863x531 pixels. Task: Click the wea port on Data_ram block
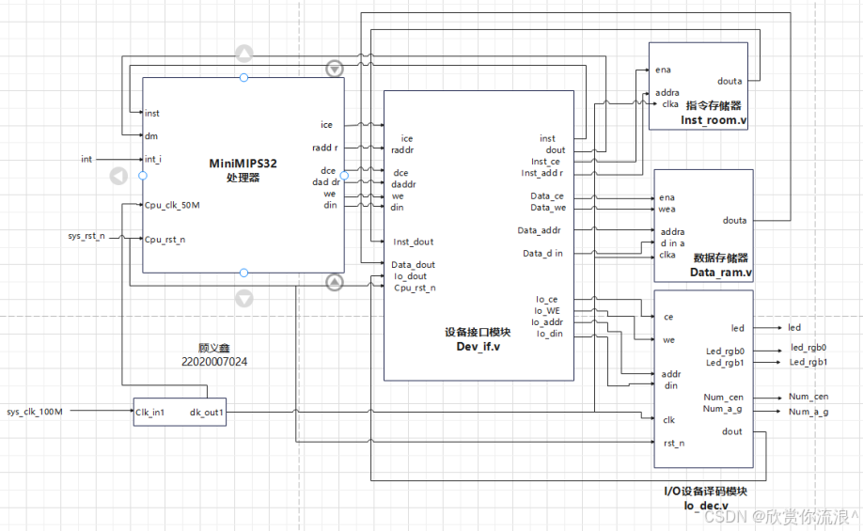667,209
